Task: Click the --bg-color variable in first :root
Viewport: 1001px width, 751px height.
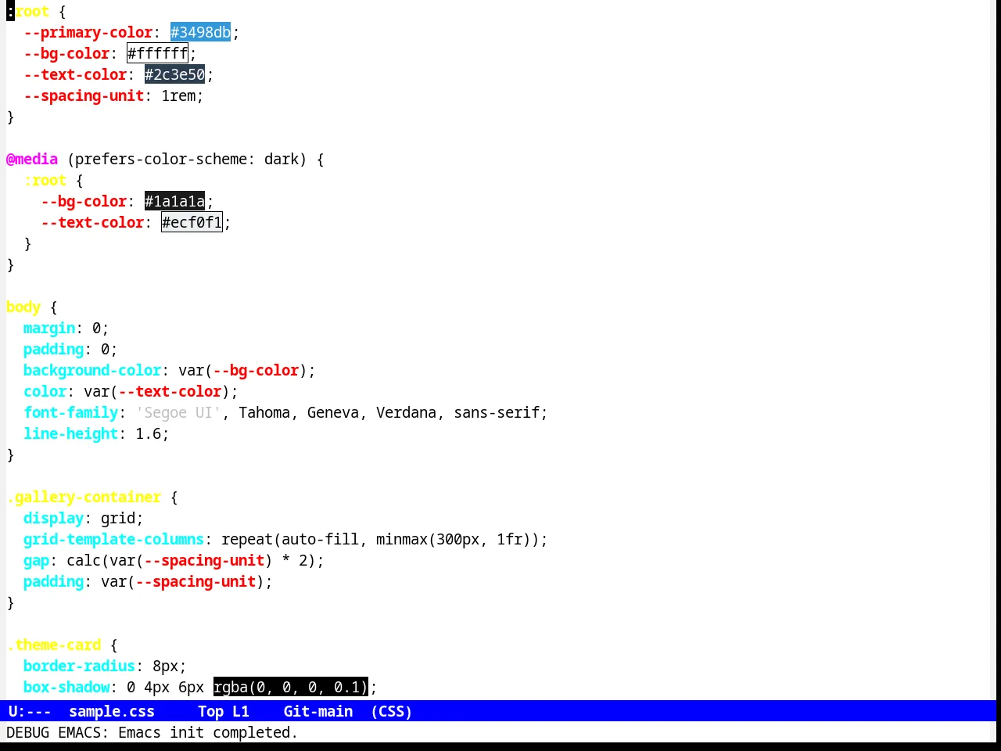Action: (x=66, y=53)
